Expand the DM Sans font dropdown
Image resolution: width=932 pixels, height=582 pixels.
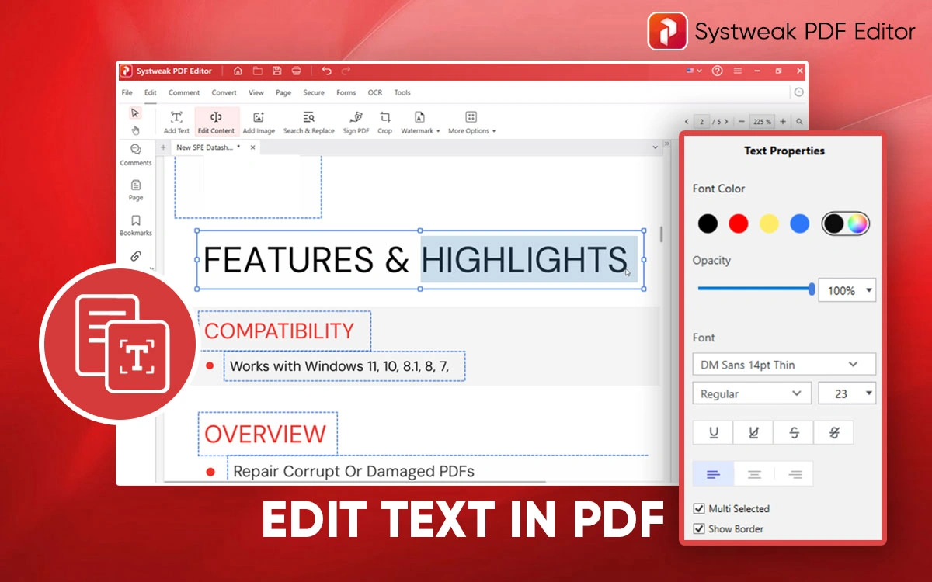click(x=784, y=365)
